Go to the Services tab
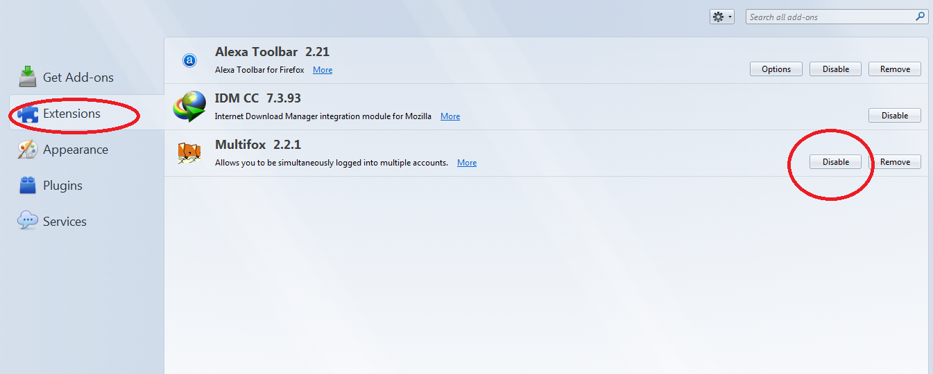Screen dimensions: 933x374 click(x=87, y=221)
